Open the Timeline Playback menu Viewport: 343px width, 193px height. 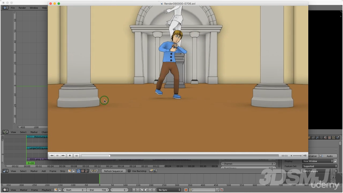tap(46, 190)
